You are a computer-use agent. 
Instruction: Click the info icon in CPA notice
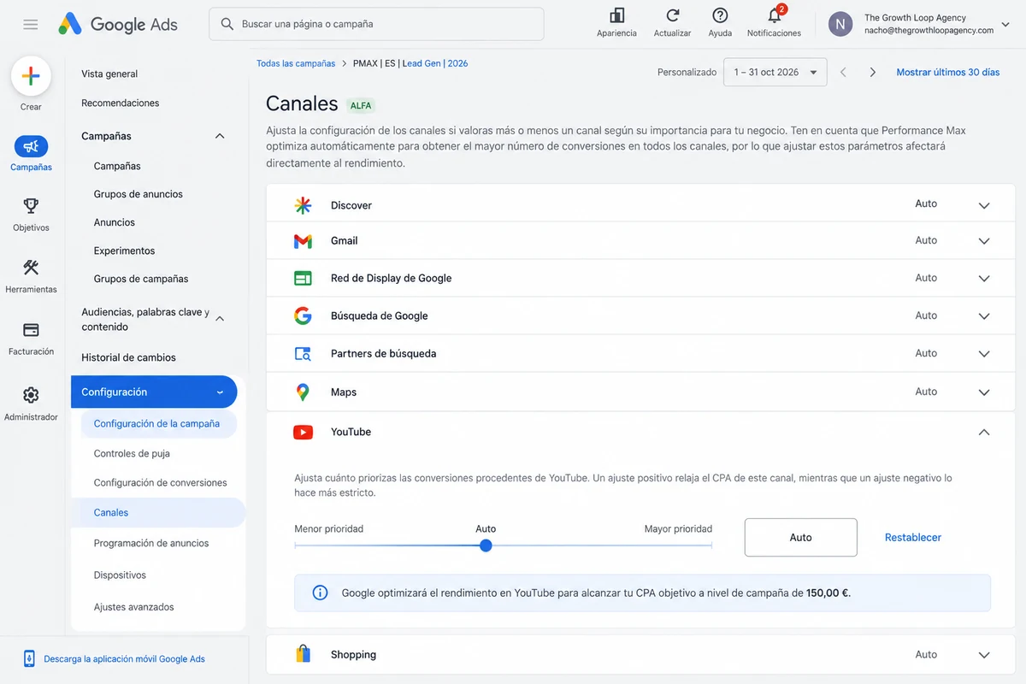pyautogui.click(x=320, y=593)
